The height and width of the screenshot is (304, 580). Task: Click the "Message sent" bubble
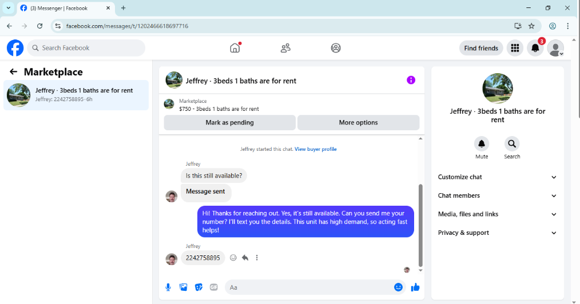pos(206,192)
